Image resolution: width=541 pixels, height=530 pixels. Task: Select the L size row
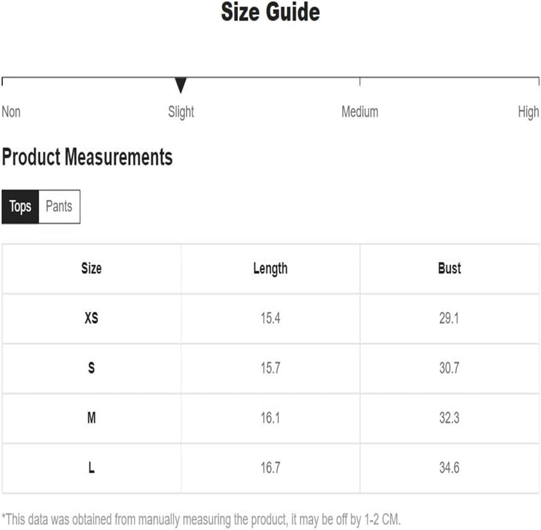[x=270, y=468]
